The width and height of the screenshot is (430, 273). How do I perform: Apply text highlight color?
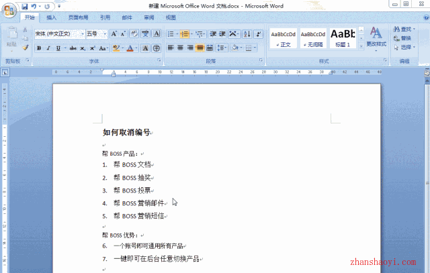[x=116, y=48]
